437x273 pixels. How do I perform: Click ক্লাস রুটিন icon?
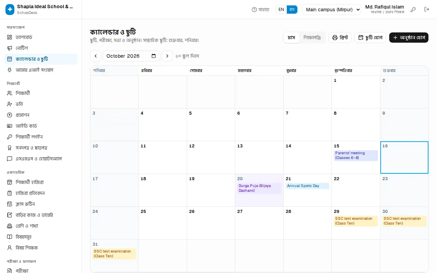10,204
